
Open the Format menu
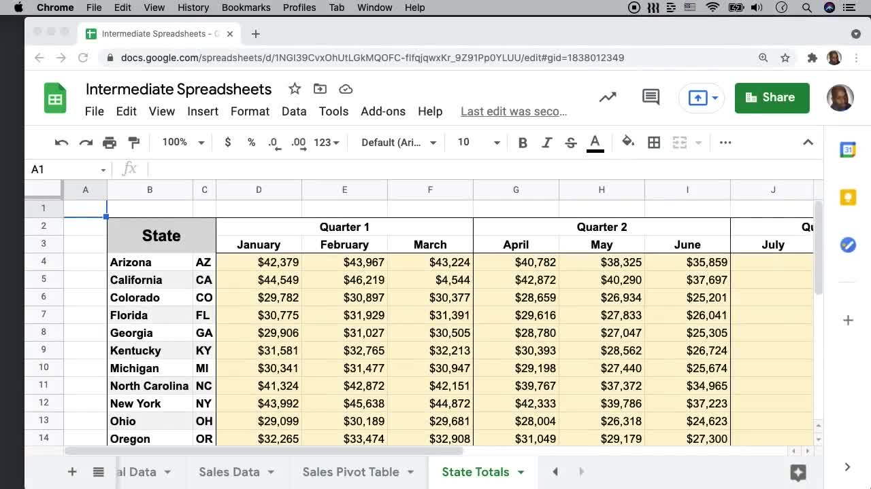(250, 111)
